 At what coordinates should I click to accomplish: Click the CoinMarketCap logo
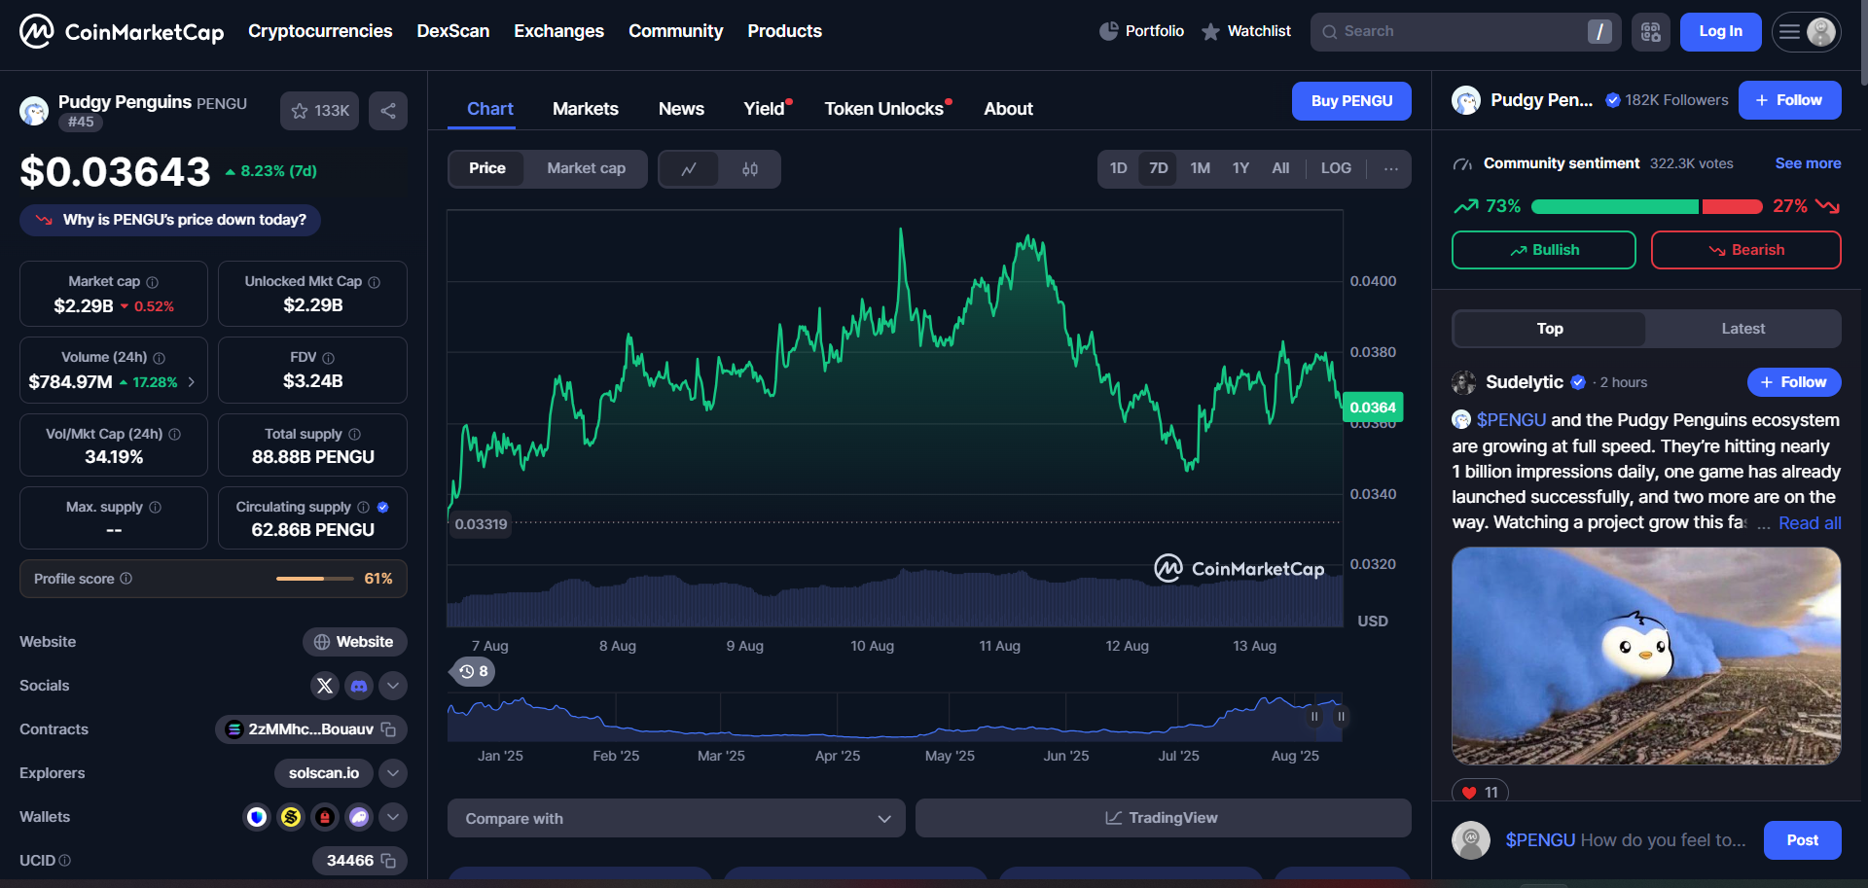point(122,31)
